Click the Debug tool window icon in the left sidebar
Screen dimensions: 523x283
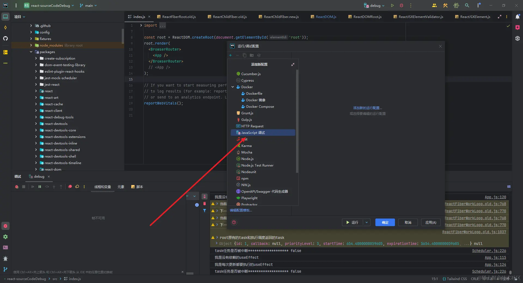(x=5, y=226)
